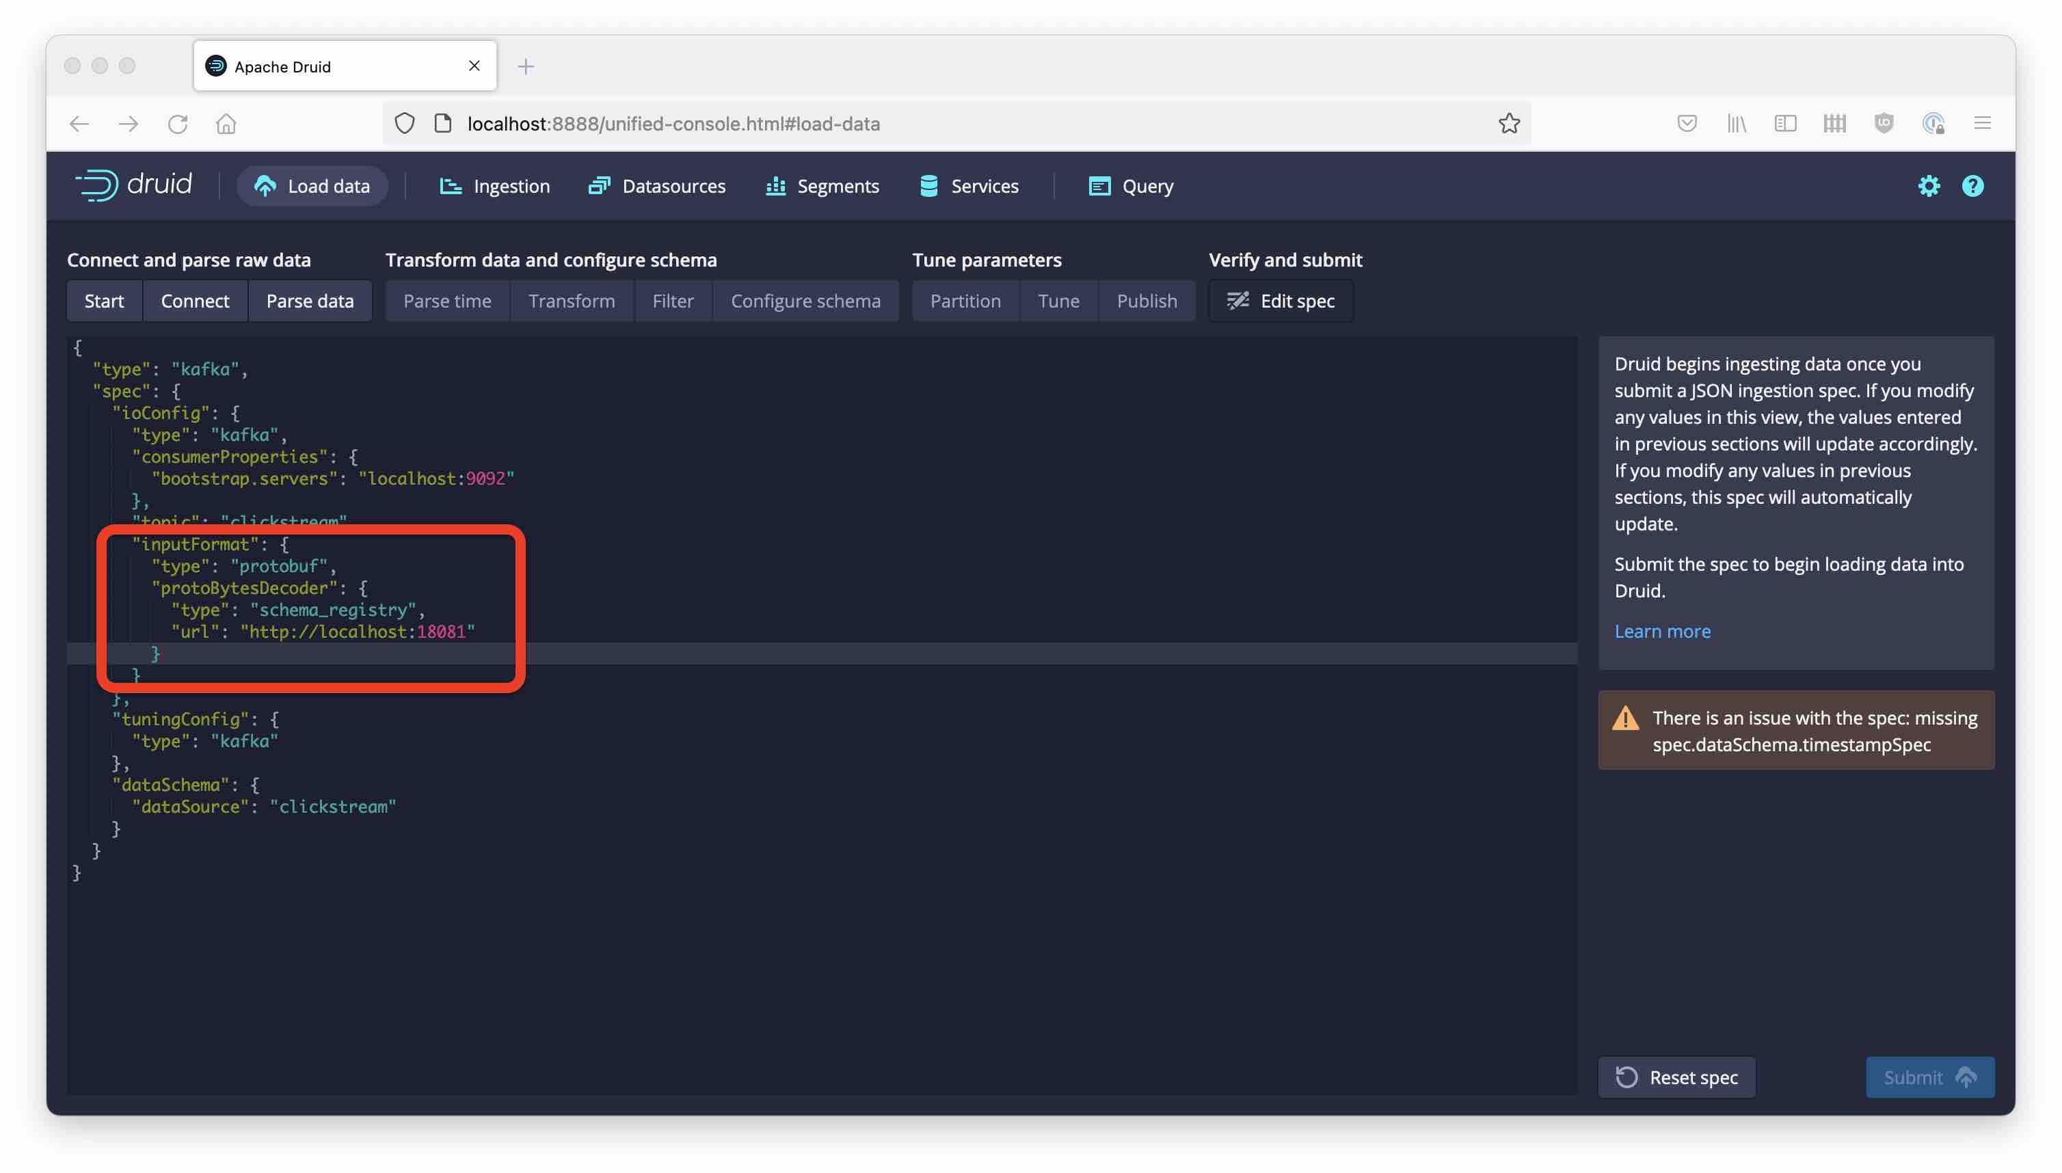Open the settings gear menu
Screen dimensions: 2062x1173
[x=1928, y=186]
